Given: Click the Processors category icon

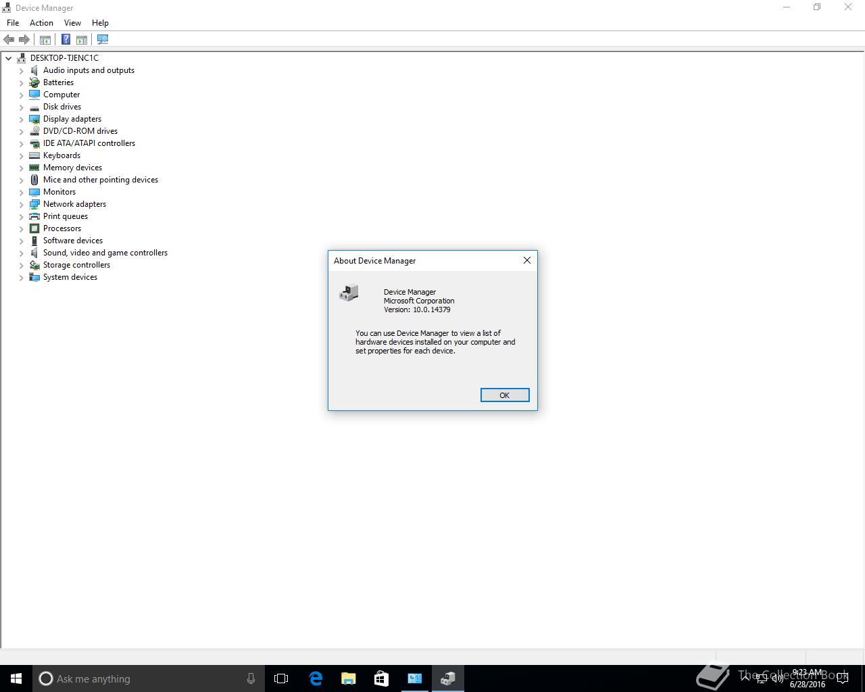Looking at the screenshot, I should point(34,228).
